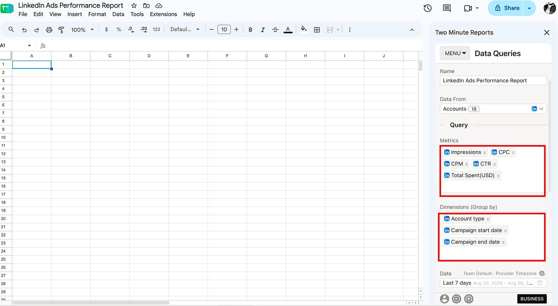558x306 pixels.
Task: Click the upload arrow icon in panel footer
Action: click(469, 299)
